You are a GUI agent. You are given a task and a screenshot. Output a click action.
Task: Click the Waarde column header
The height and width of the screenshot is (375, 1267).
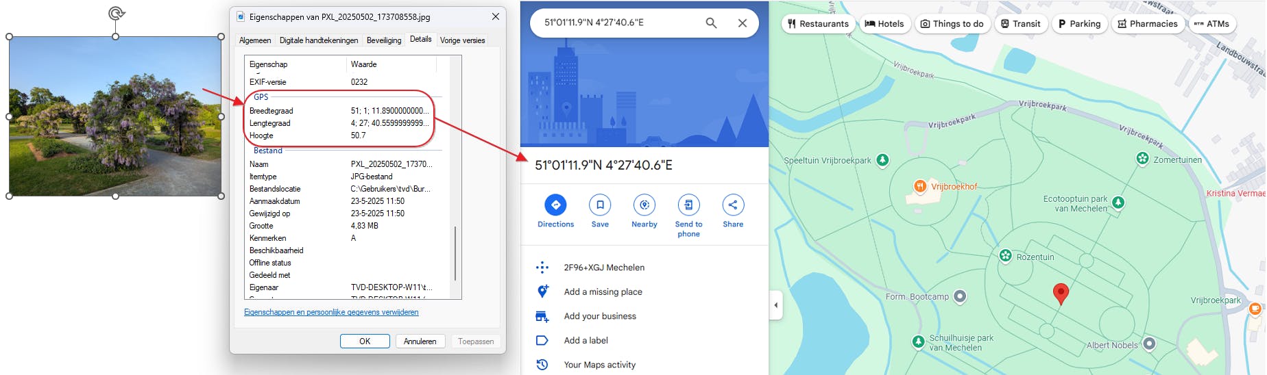click(x=391, y=64)
